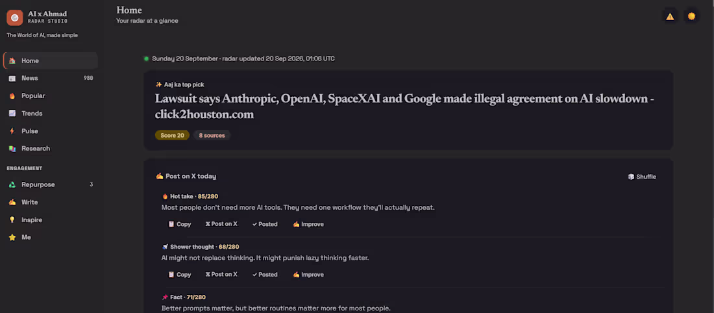
Task: Open the Inspire page
Action: tap(50, 219)
